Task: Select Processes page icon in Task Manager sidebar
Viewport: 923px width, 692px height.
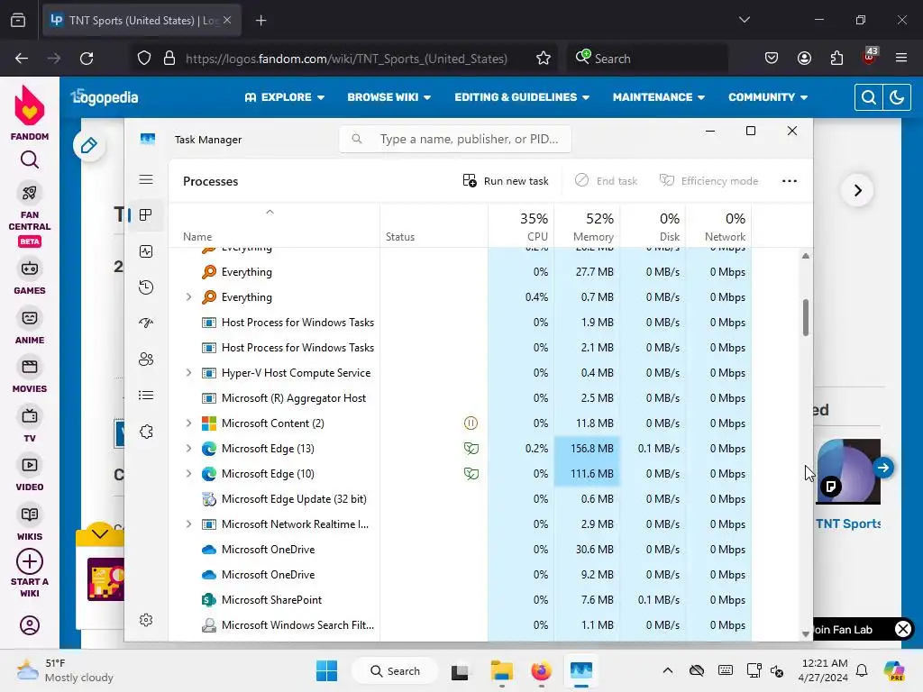Action: point(146,215)
